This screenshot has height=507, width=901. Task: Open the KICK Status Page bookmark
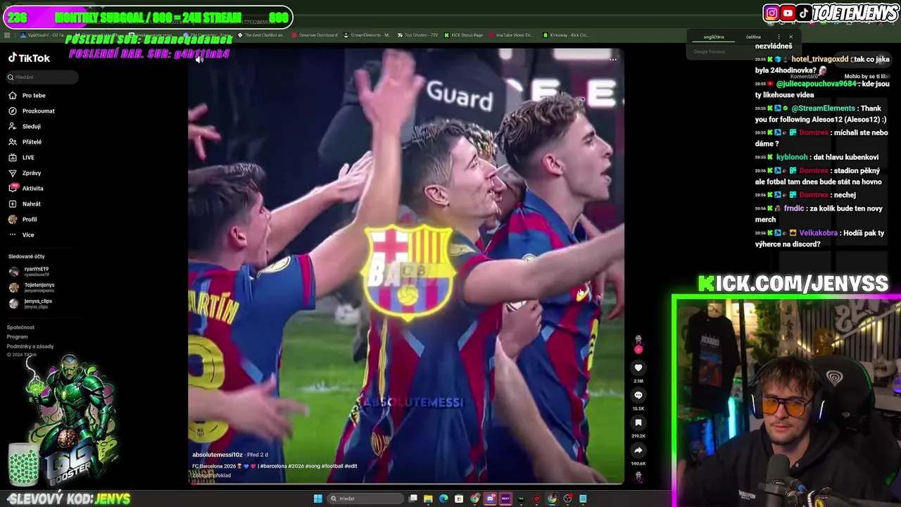click(x=463, y=35)
